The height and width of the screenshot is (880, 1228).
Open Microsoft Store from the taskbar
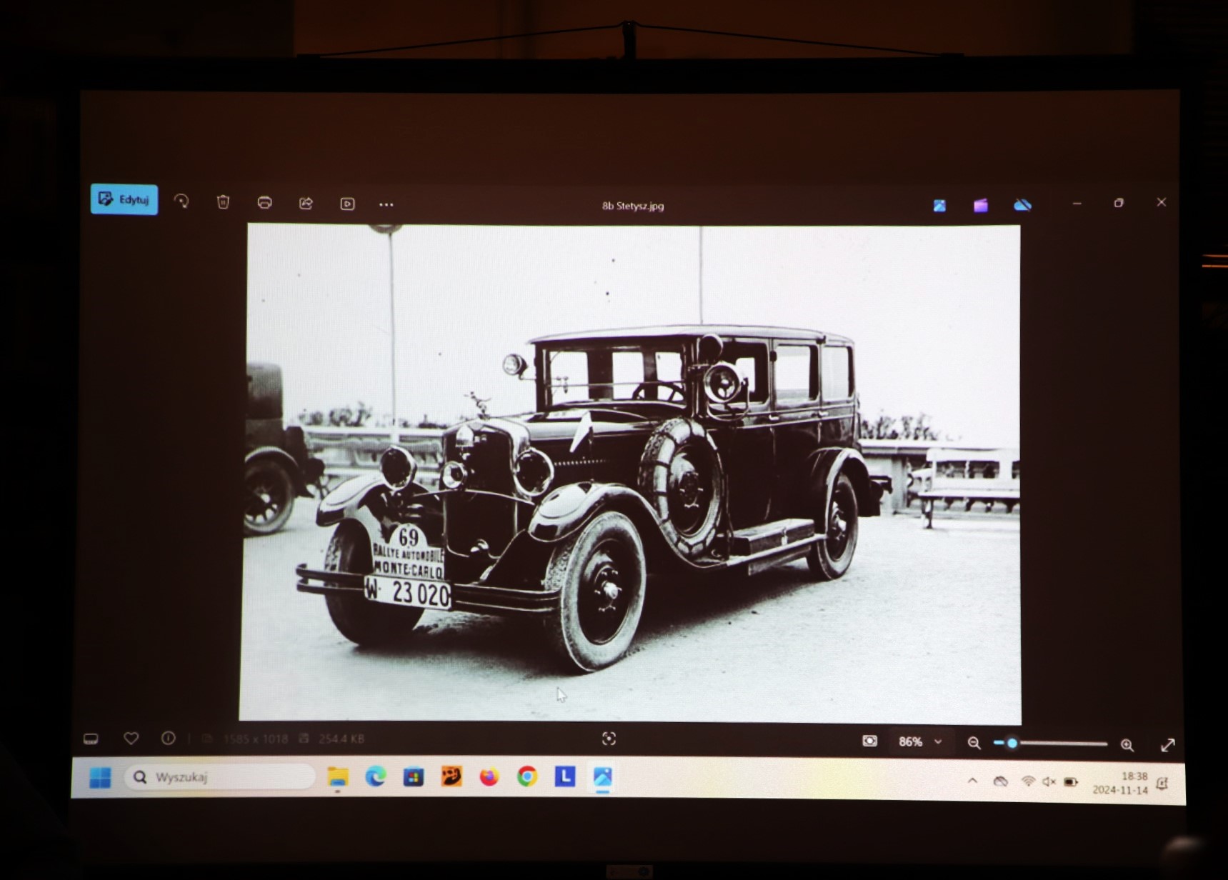[414, 776]
